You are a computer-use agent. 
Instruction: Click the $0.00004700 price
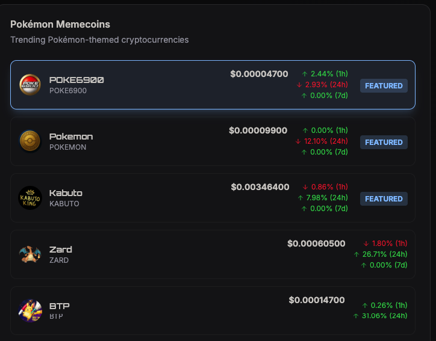[x=259, y=74]
